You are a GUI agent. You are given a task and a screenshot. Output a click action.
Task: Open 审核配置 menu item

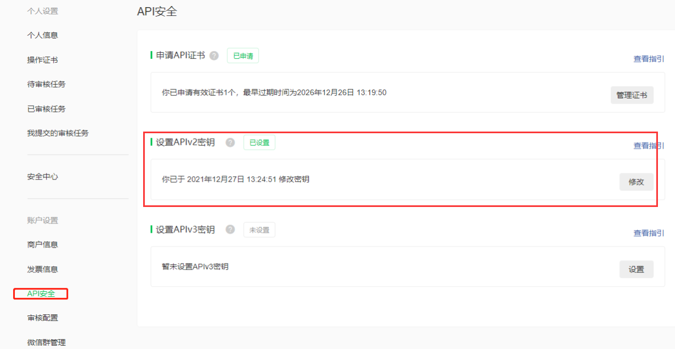click(x=42, y=318)
